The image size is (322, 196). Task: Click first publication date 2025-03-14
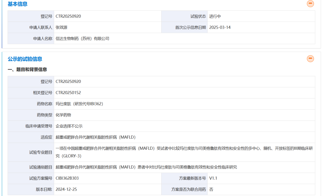pyautogui.click(x=220, y=27)
